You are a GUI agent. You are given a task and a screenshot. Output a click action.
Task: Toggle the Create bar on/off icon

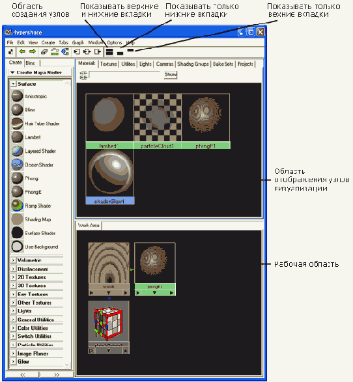[10, 51]
